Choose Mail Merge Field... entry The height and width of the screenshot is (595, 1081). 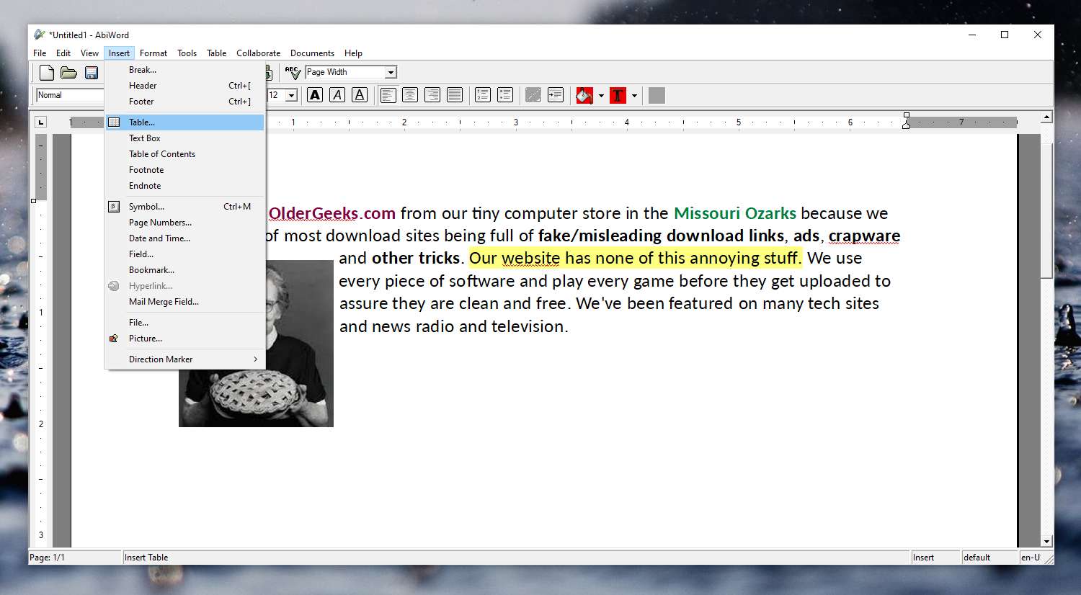tap(185, 302)
